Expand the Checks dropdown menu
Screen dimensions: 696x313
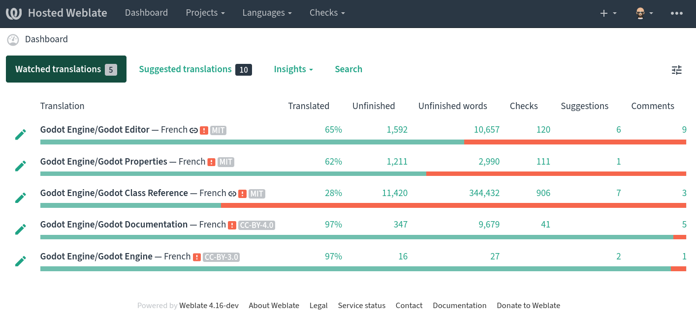327,13
